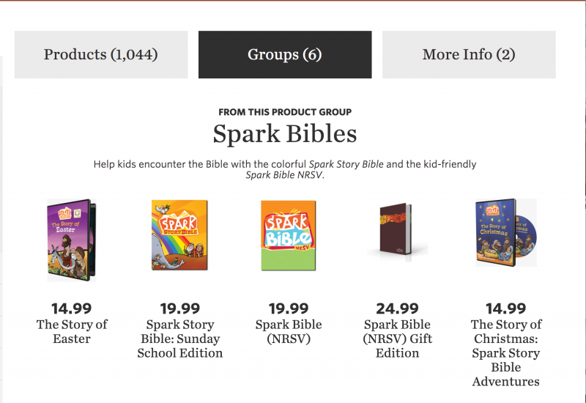
Task: Click The Story of Christmas DVD image
Action: pyautogui.click(x=506, y=232)
